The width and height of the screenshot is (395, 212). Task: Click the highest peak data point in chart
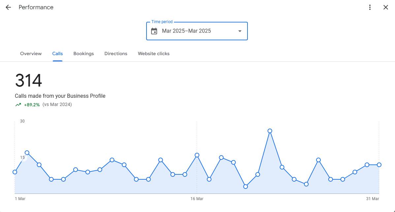(270, 131)
